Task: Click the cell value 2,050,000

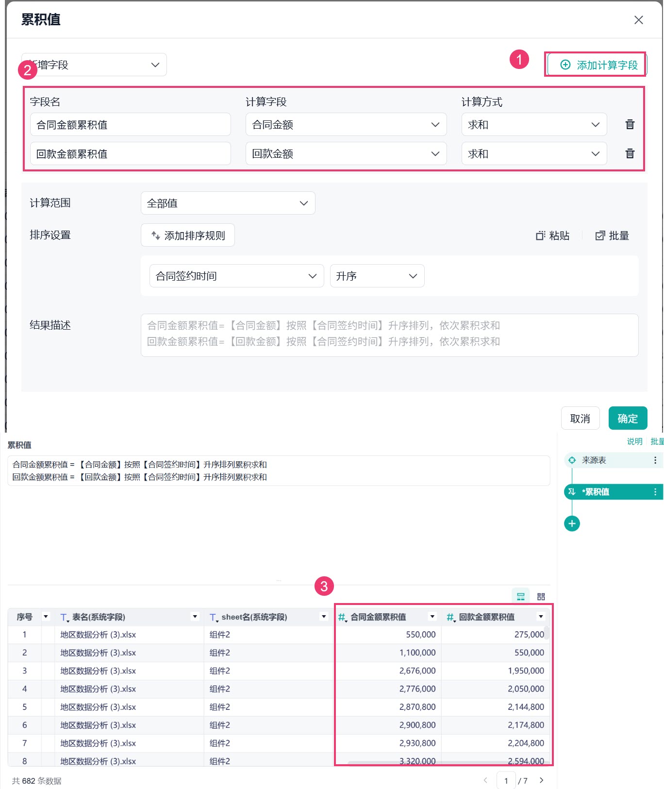Action: pos(526,689)
